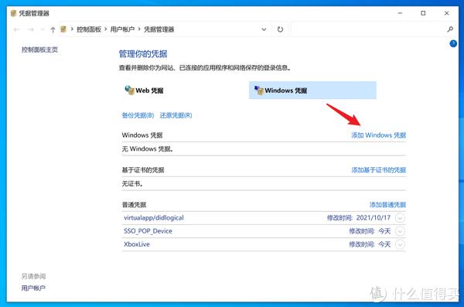Click the Credential Manager title bar icon
464x307 pixels.
13,13
